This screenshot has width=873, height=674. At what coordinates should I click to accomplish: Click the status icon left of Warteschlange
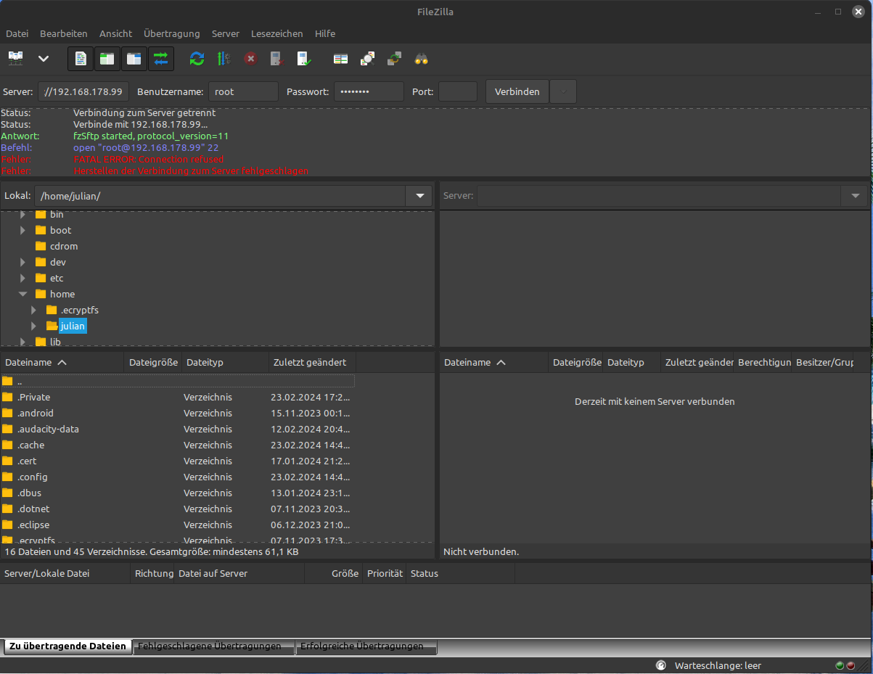click(x=660, y=665)
